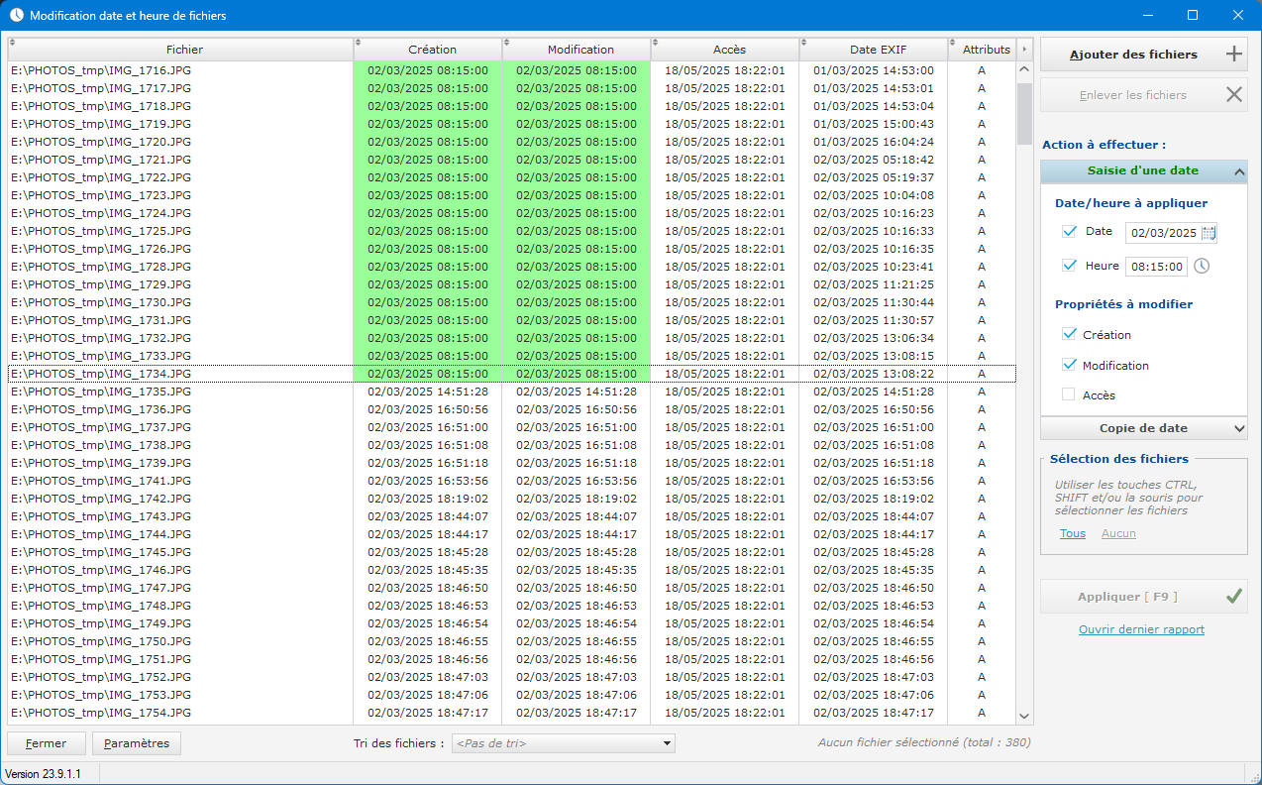Image resolution: width=1262 pixels, height=785 pixels.
Task: Click the Aucun fichier sélectionné status text
Action: (924, 742)
